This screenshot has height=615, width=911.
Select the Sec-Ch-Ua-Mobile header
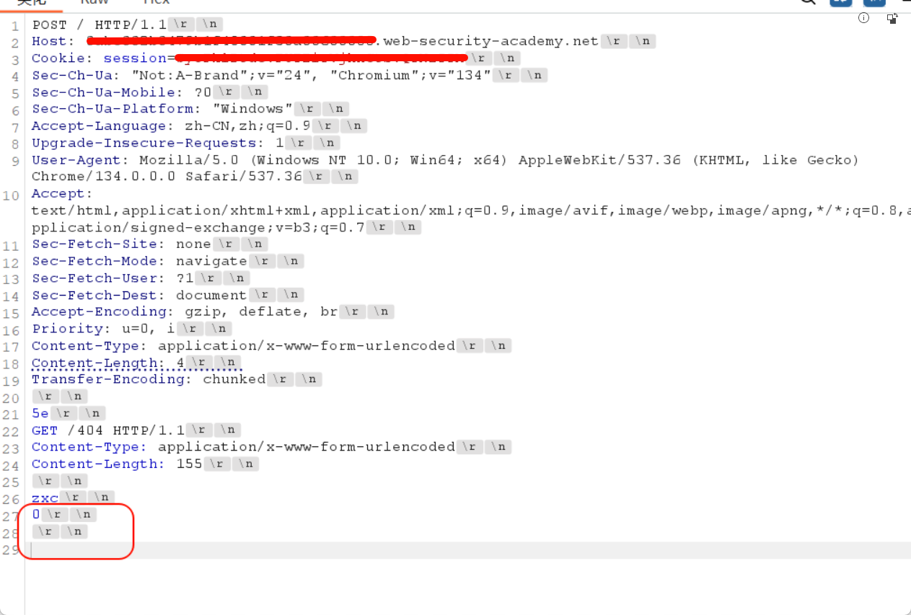tap(107, 92)
